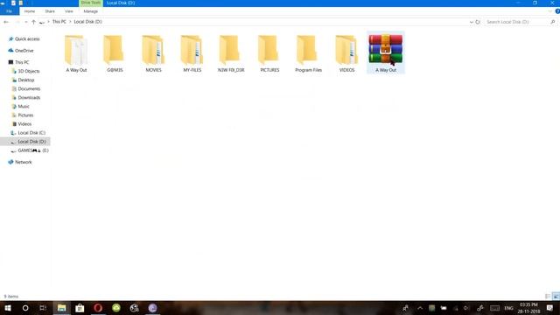Go up one folder level
This screenshot has height=315, width=560.
[33, 22]
